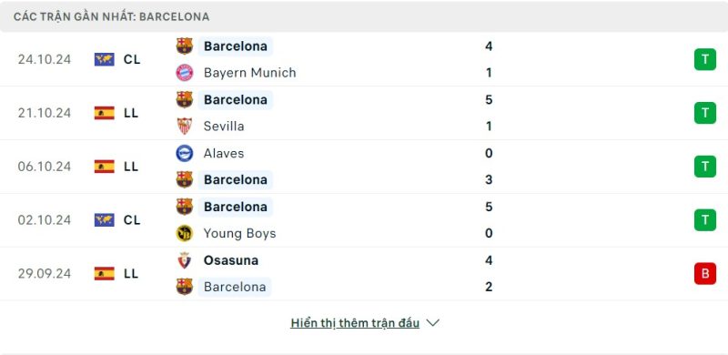Click Spain flag icon for 29.09.24 match
This screenshot has height=355, width=728.
(105, 273)
